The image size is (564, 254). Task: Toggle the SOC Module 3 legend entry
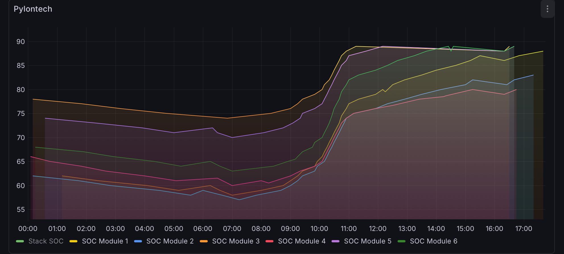236,241
